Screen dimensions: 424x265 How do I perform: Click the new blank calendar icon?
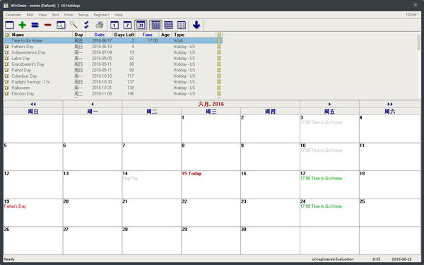9,25
